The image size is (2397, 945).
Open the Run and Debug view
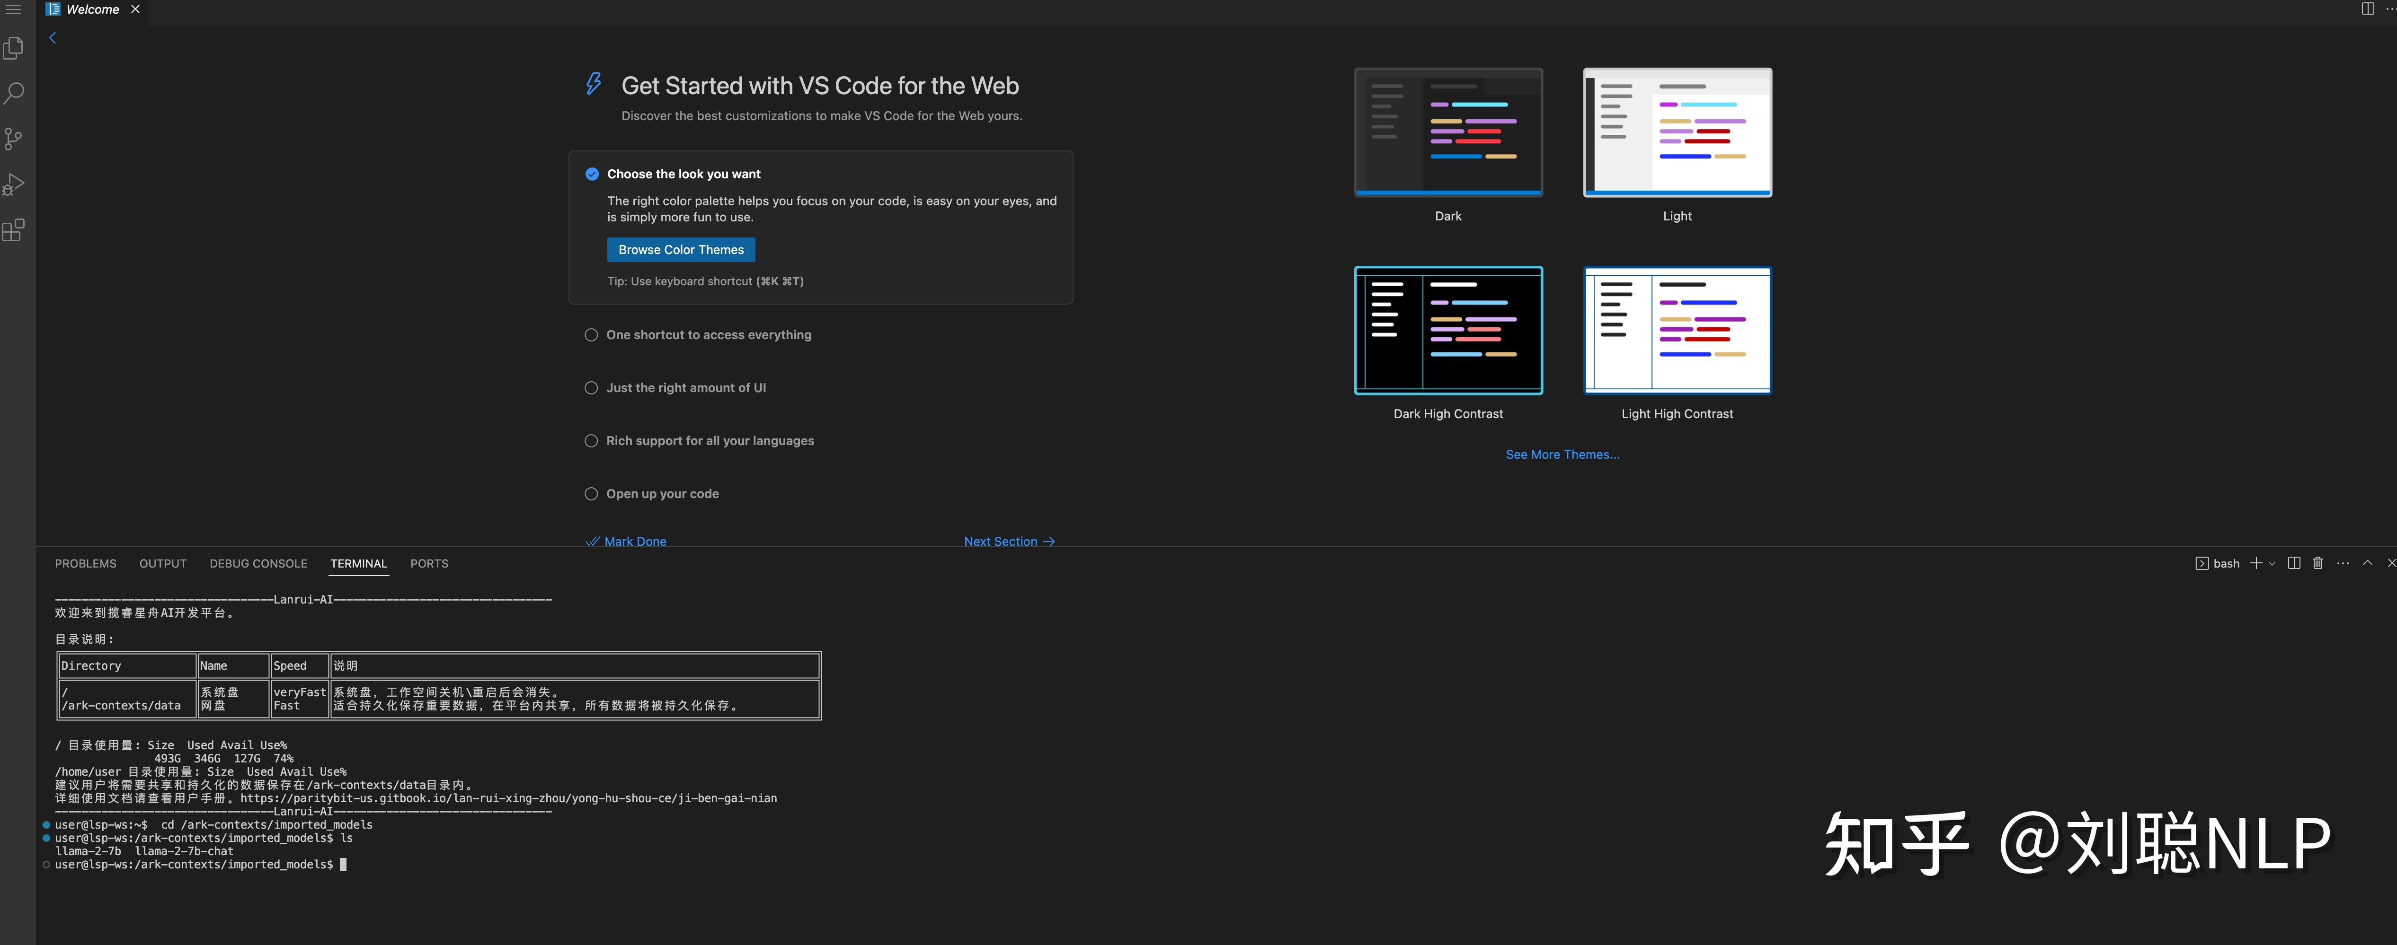(x=14, y=184)
